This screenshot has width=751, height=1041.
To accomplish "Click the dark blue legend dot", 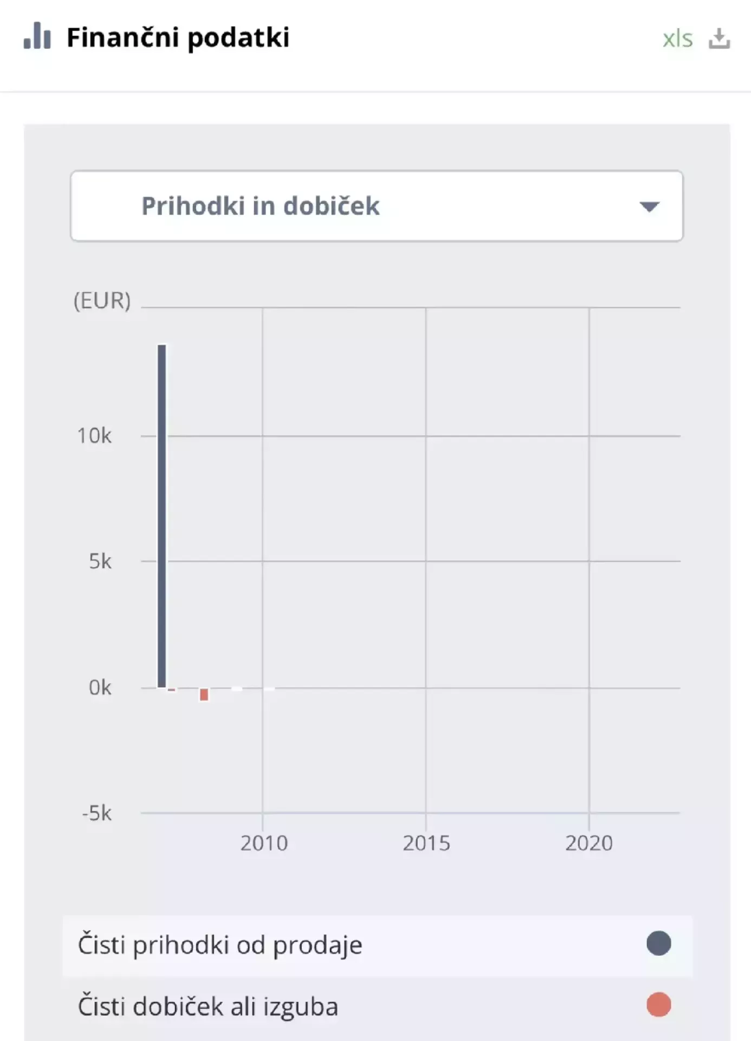I will (658, 943).
